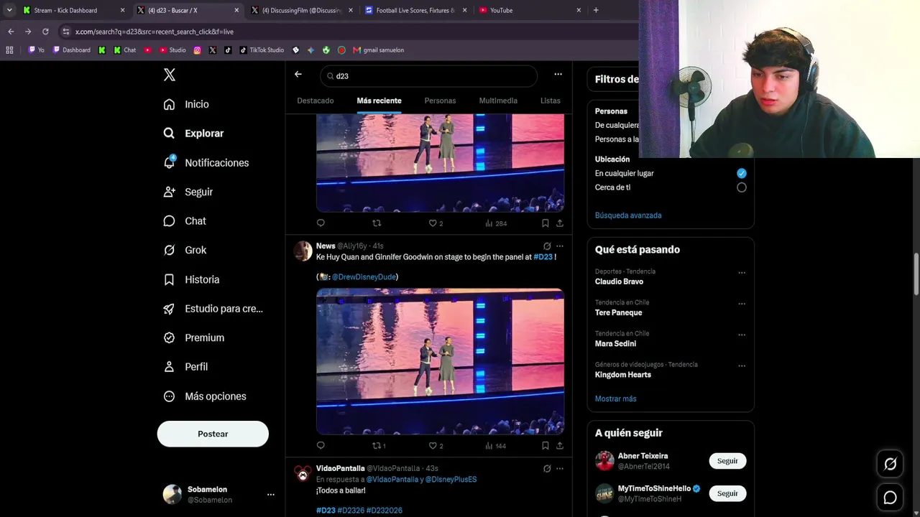Ask Grok about the VidaoPantalla post
The height and width of the screenshot is (517, 920).
pos(547,469)
